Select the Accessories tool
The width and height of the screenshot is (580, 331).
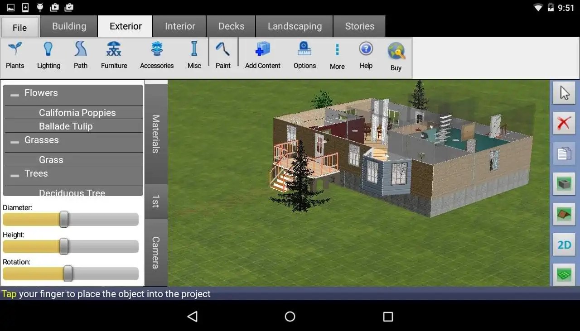click(x=156, y=54)
